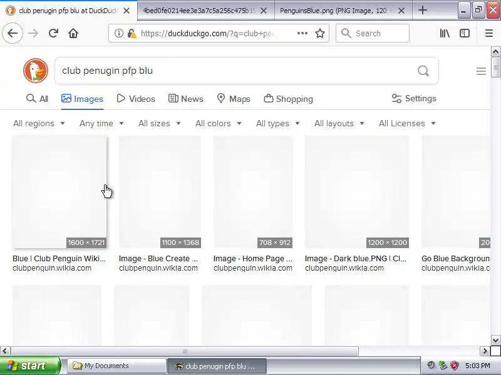Open Blue | Club Penguin Wiki result title
The image size is (501, 375).
click(59, 258)
